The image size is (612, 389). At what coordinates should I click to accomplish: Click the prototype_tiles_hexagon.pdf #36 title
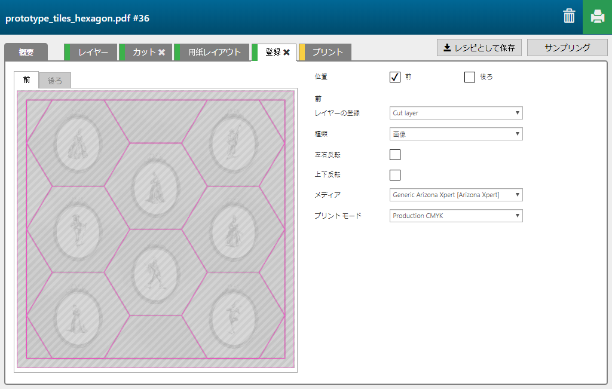click(77, 19)
